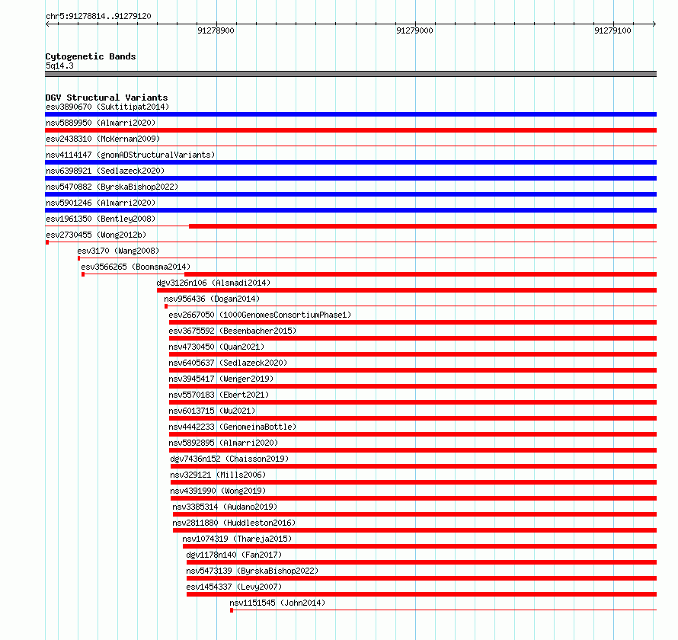The image size is (678, 640).
Task: Click nsv1151545 (John2014) label
Action: (277, 603)
